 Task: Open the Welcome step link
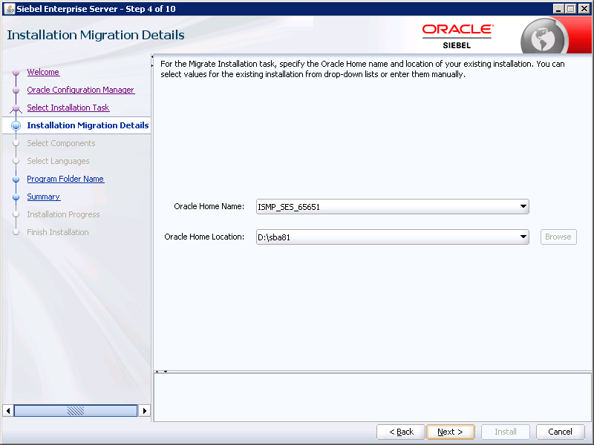point(43,72)
